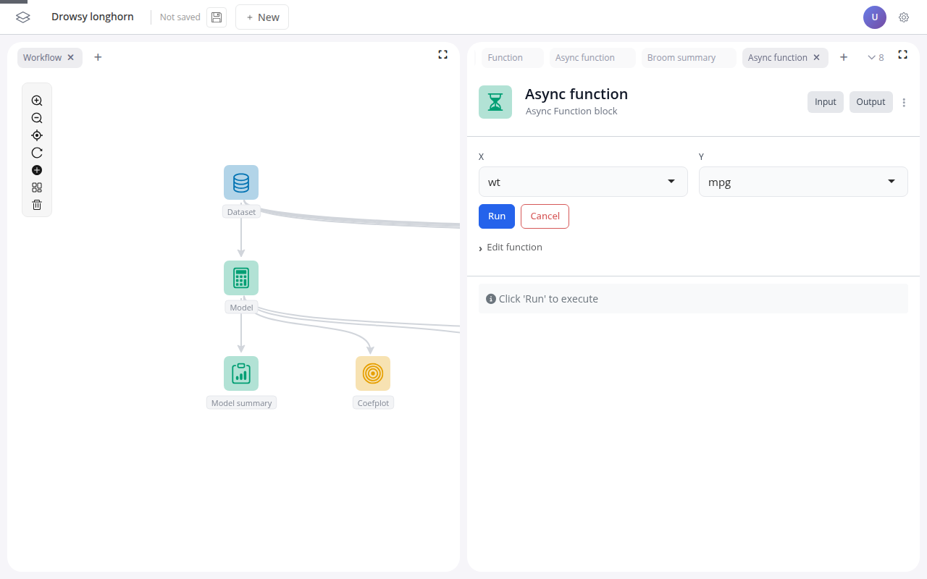Open the Y variable dropdown showing mpg
Screen dimensions: 927x579
tap(802, 182)
